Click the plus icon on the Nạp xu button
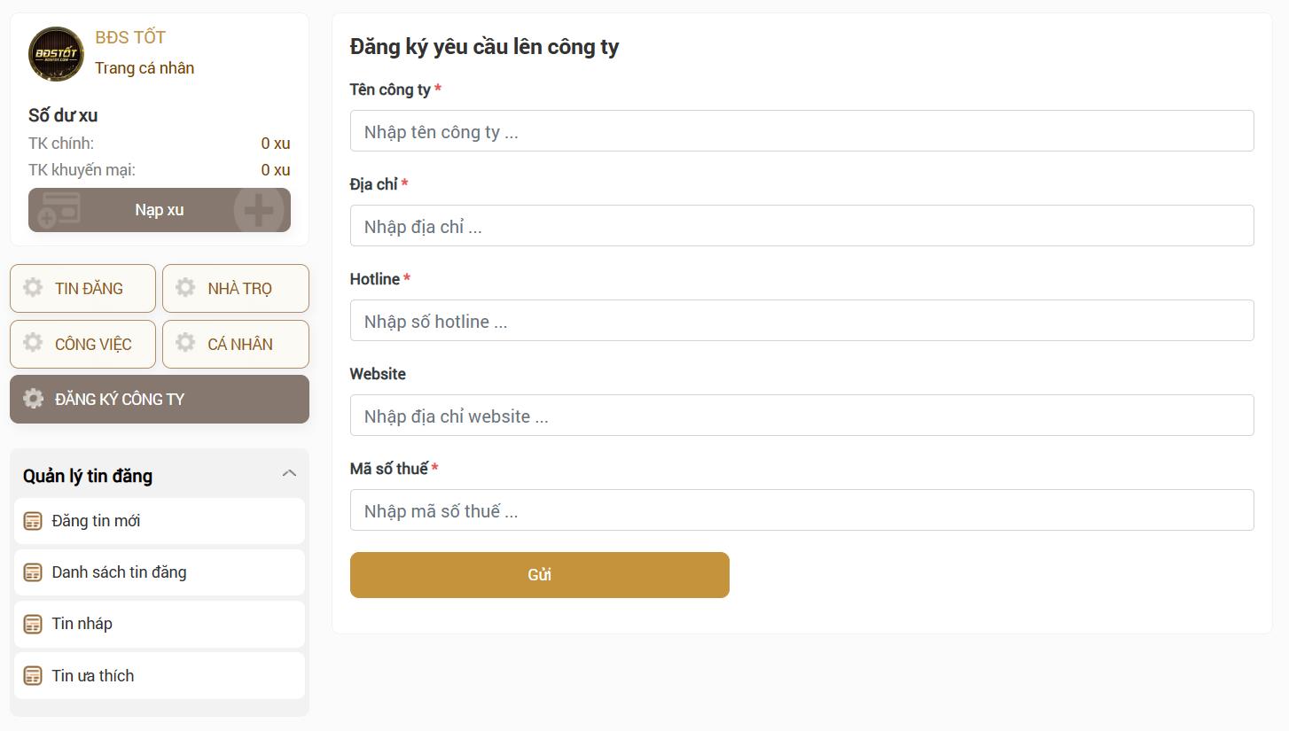This screenshot has width=1289, height=731. (x=260, y=210)
